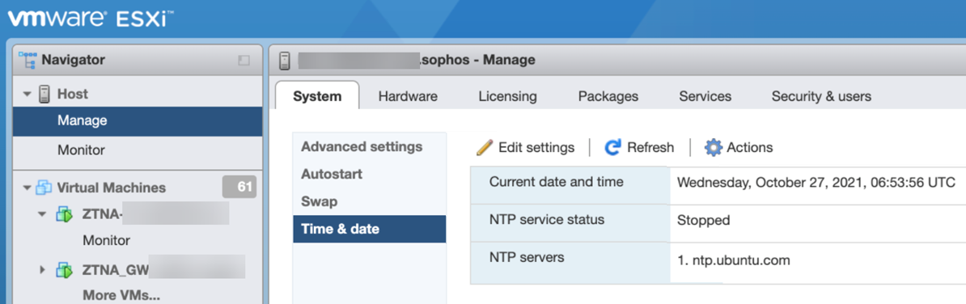This screenshot has width=966, height=304.
Task: Click the More VMs... link
Action: point(121,295)
